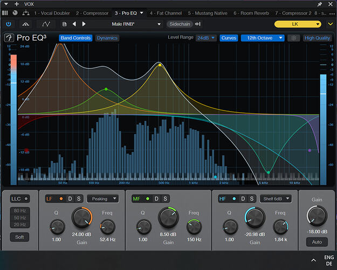
Task: Switch to the 6 - Room Reverb tab
Action: pos(251,13)
